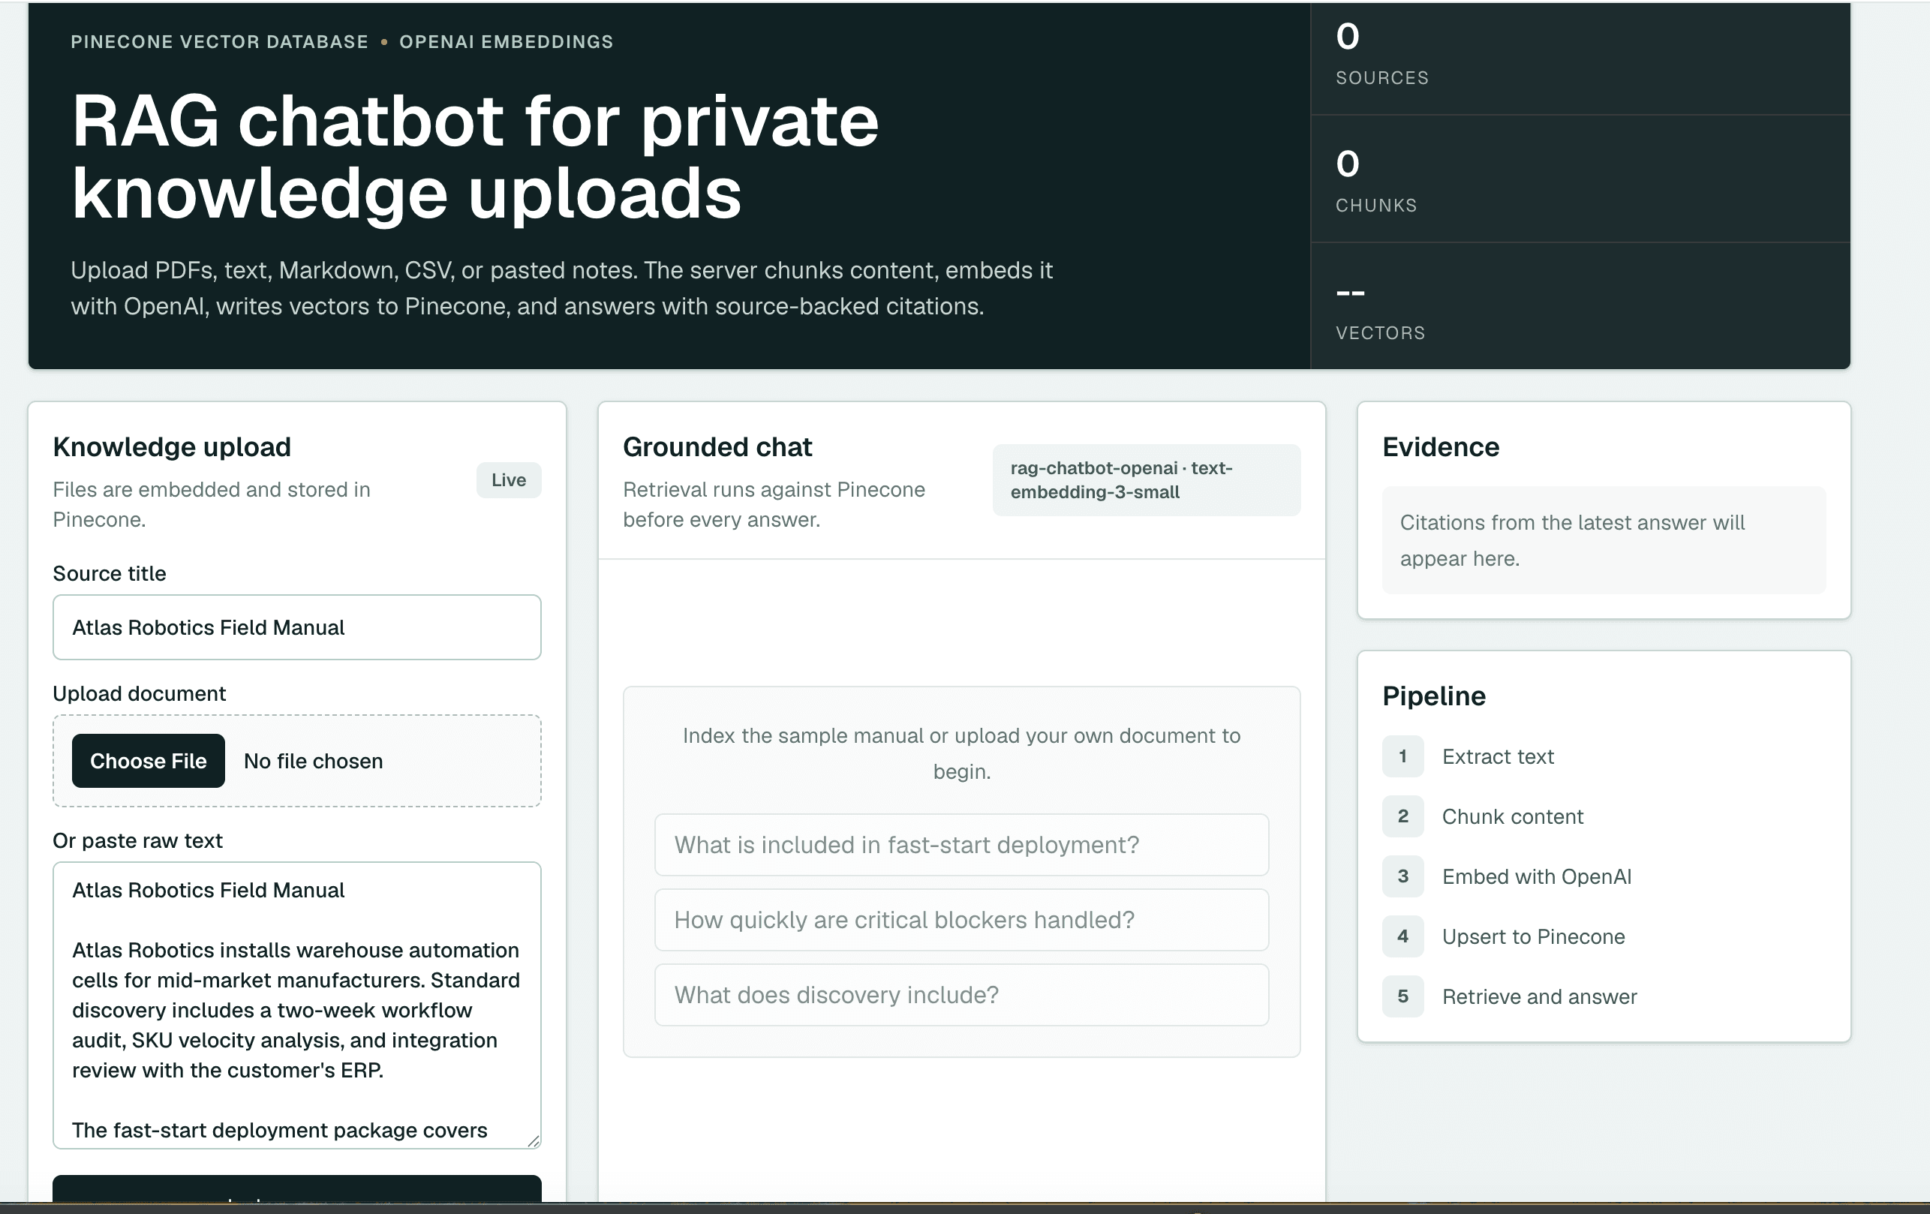Click the 'Evidence' heading
The width and height of the screenshot is (1930, 1214).
[1440, 447]
